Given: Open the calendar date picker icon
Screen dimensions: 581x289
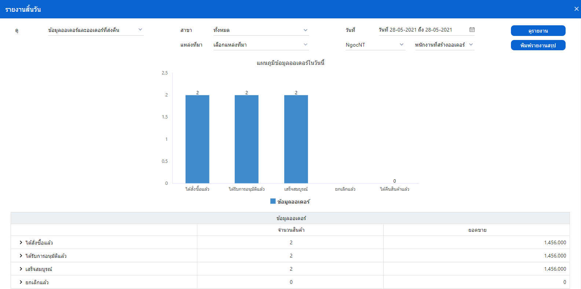Looking at the screenshot, I should click(x=472, y=30).
